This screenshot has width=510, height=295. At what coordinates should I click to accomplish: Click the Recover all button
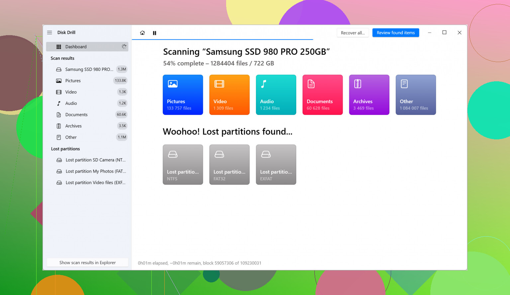353,33
